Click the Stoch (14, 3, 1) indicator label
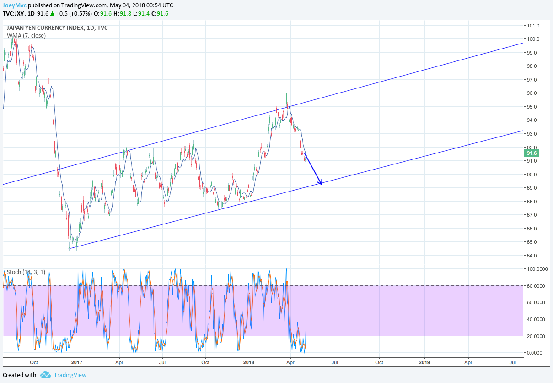 26,272
